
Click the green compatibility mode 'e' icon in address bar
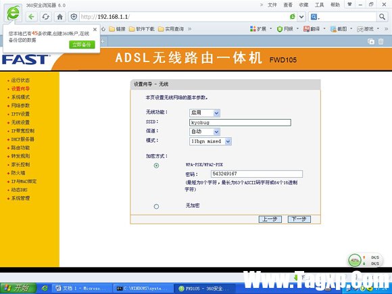click(x=292, y=17)
